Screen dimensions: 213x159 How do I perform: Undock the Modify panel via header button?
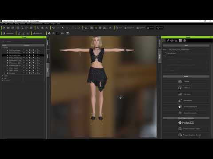211,37
